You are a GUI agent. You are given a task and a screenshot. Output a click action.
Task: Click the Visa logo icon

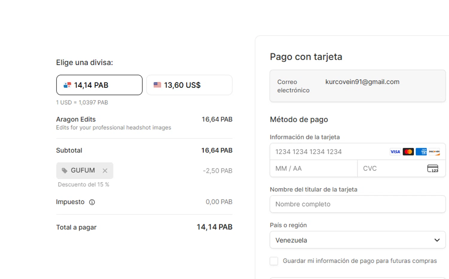click(395, 152)
